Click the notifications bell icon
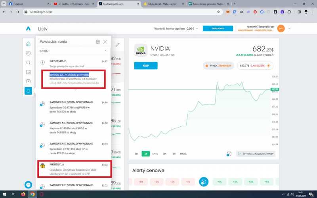Viewport: 317px width, 198px height. [28, 91]
